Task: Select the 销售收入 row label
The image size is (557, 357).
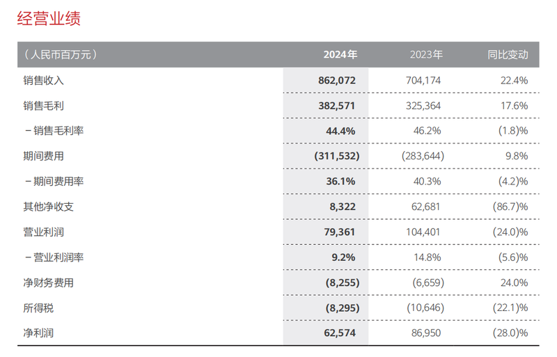Action: click(x=43, y=80)
